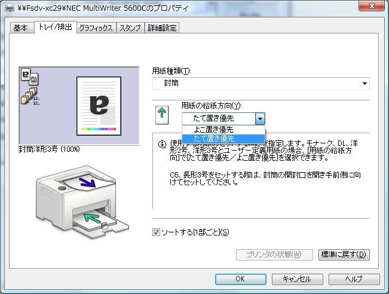Click the stacked copies collate icon

[30, 97]
